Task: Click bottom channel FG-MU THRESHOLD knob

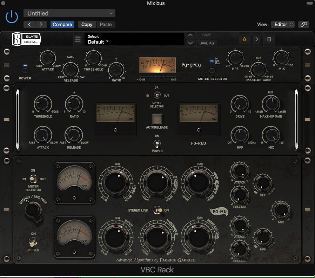Action: tap(157, 237)
